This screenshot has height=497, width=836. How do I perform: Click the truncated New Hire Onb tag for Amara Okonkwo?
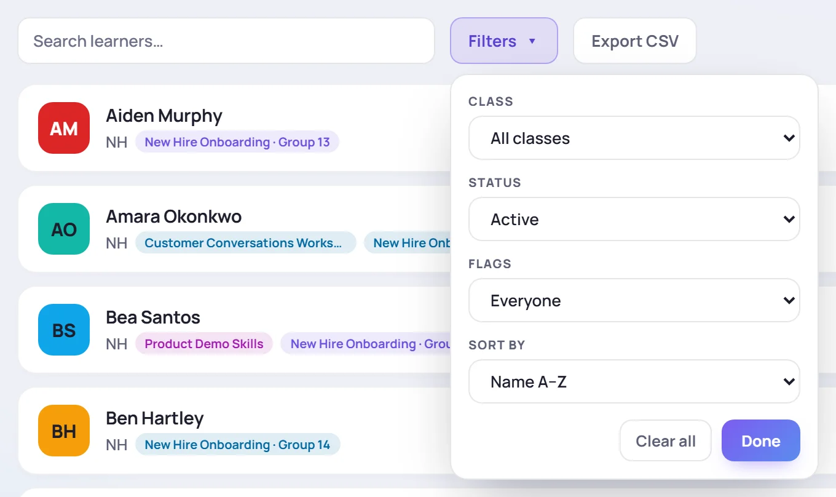pos(408,243)
